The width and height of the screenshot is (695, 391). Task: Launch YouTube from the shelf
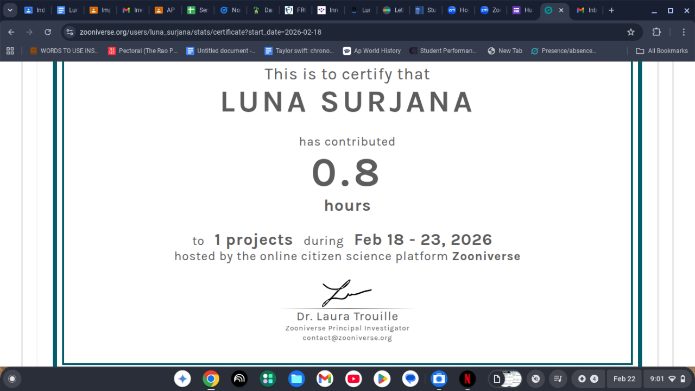[353, 379]
